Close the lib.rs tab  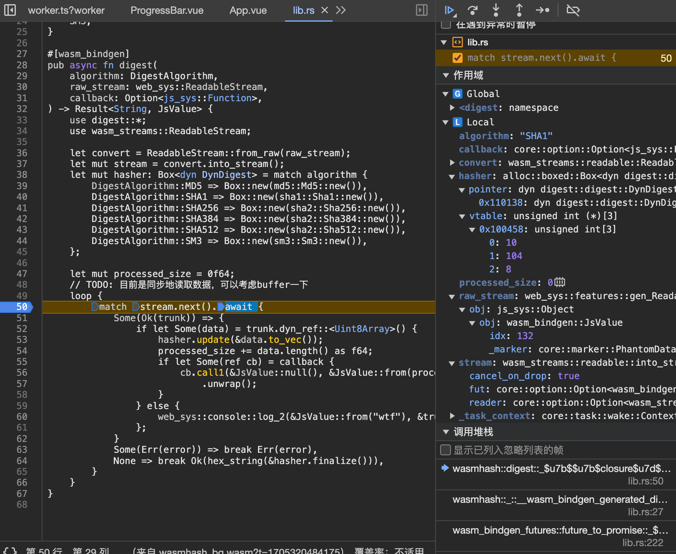pos(325,10)
